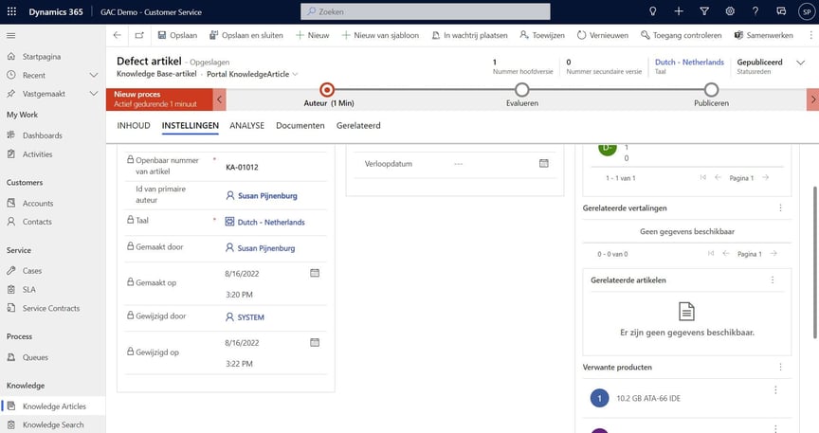The image size is (819, 433).
Task: Open Dutch - Netherlands link in Taal field
Action: click(x=271, y=222)
